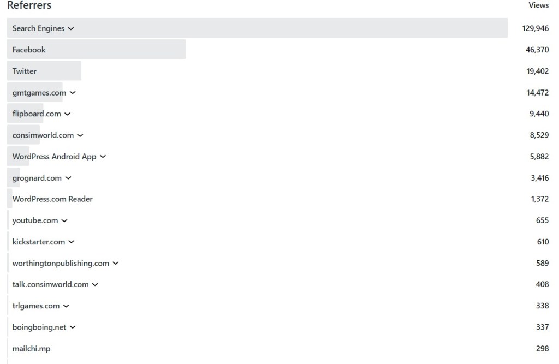The image size is (559, 364).
Task: Expand WordPress Android App chevron
Action: coord(103,157)
